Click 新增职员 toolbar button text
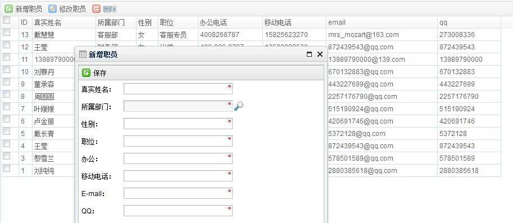The image size is (513, 223). coord(29,9)
